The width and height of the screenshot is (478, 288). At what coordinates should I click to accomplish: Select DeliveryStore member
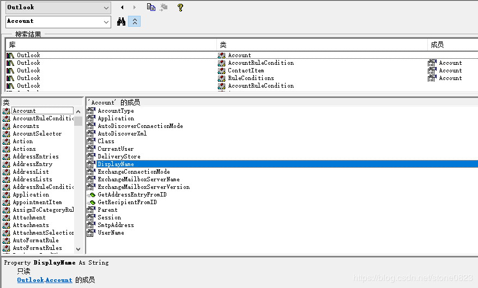(x=119, y=156)
